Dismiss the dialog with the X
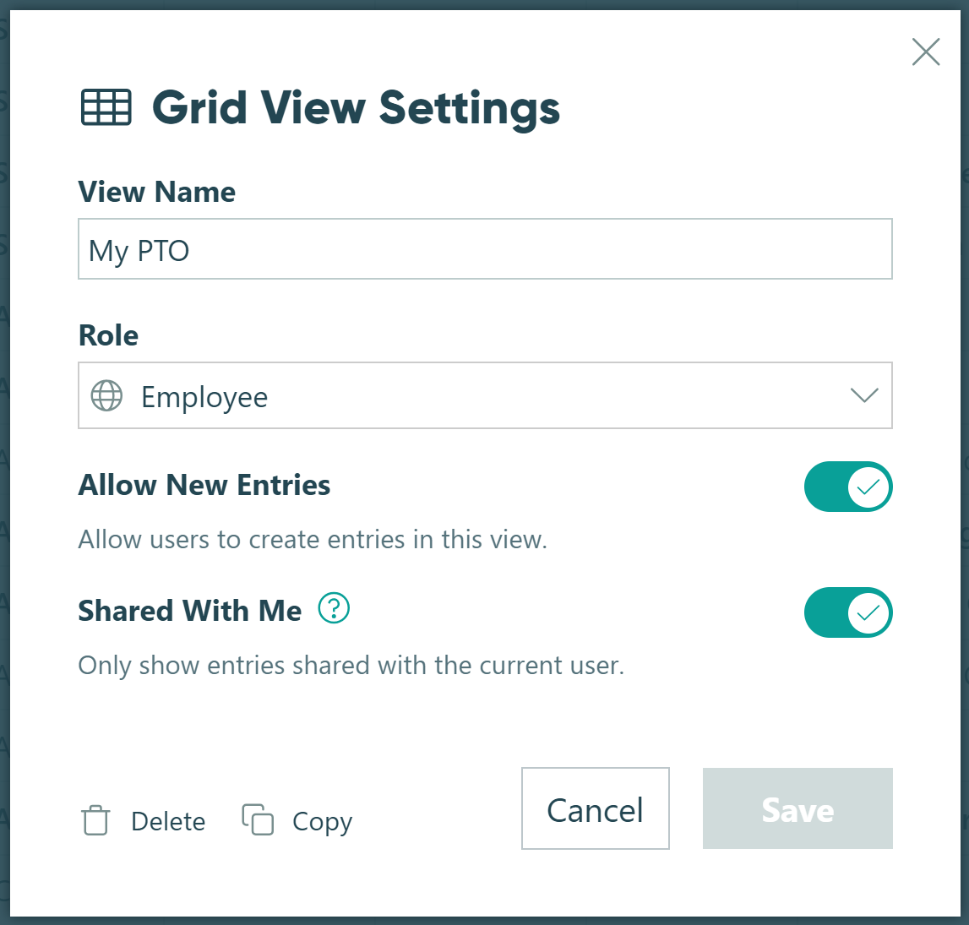The height and width of the screenshot is (925, 969). 925,52
